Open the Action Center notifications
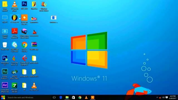 (167, 97)
